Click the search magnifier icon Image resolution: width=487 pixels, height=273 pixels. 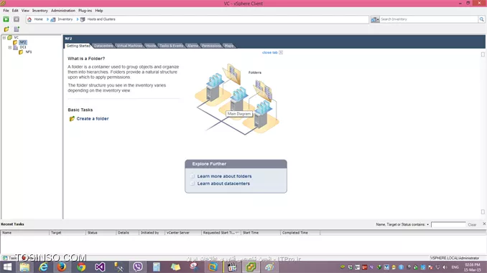tap(481, 19)
